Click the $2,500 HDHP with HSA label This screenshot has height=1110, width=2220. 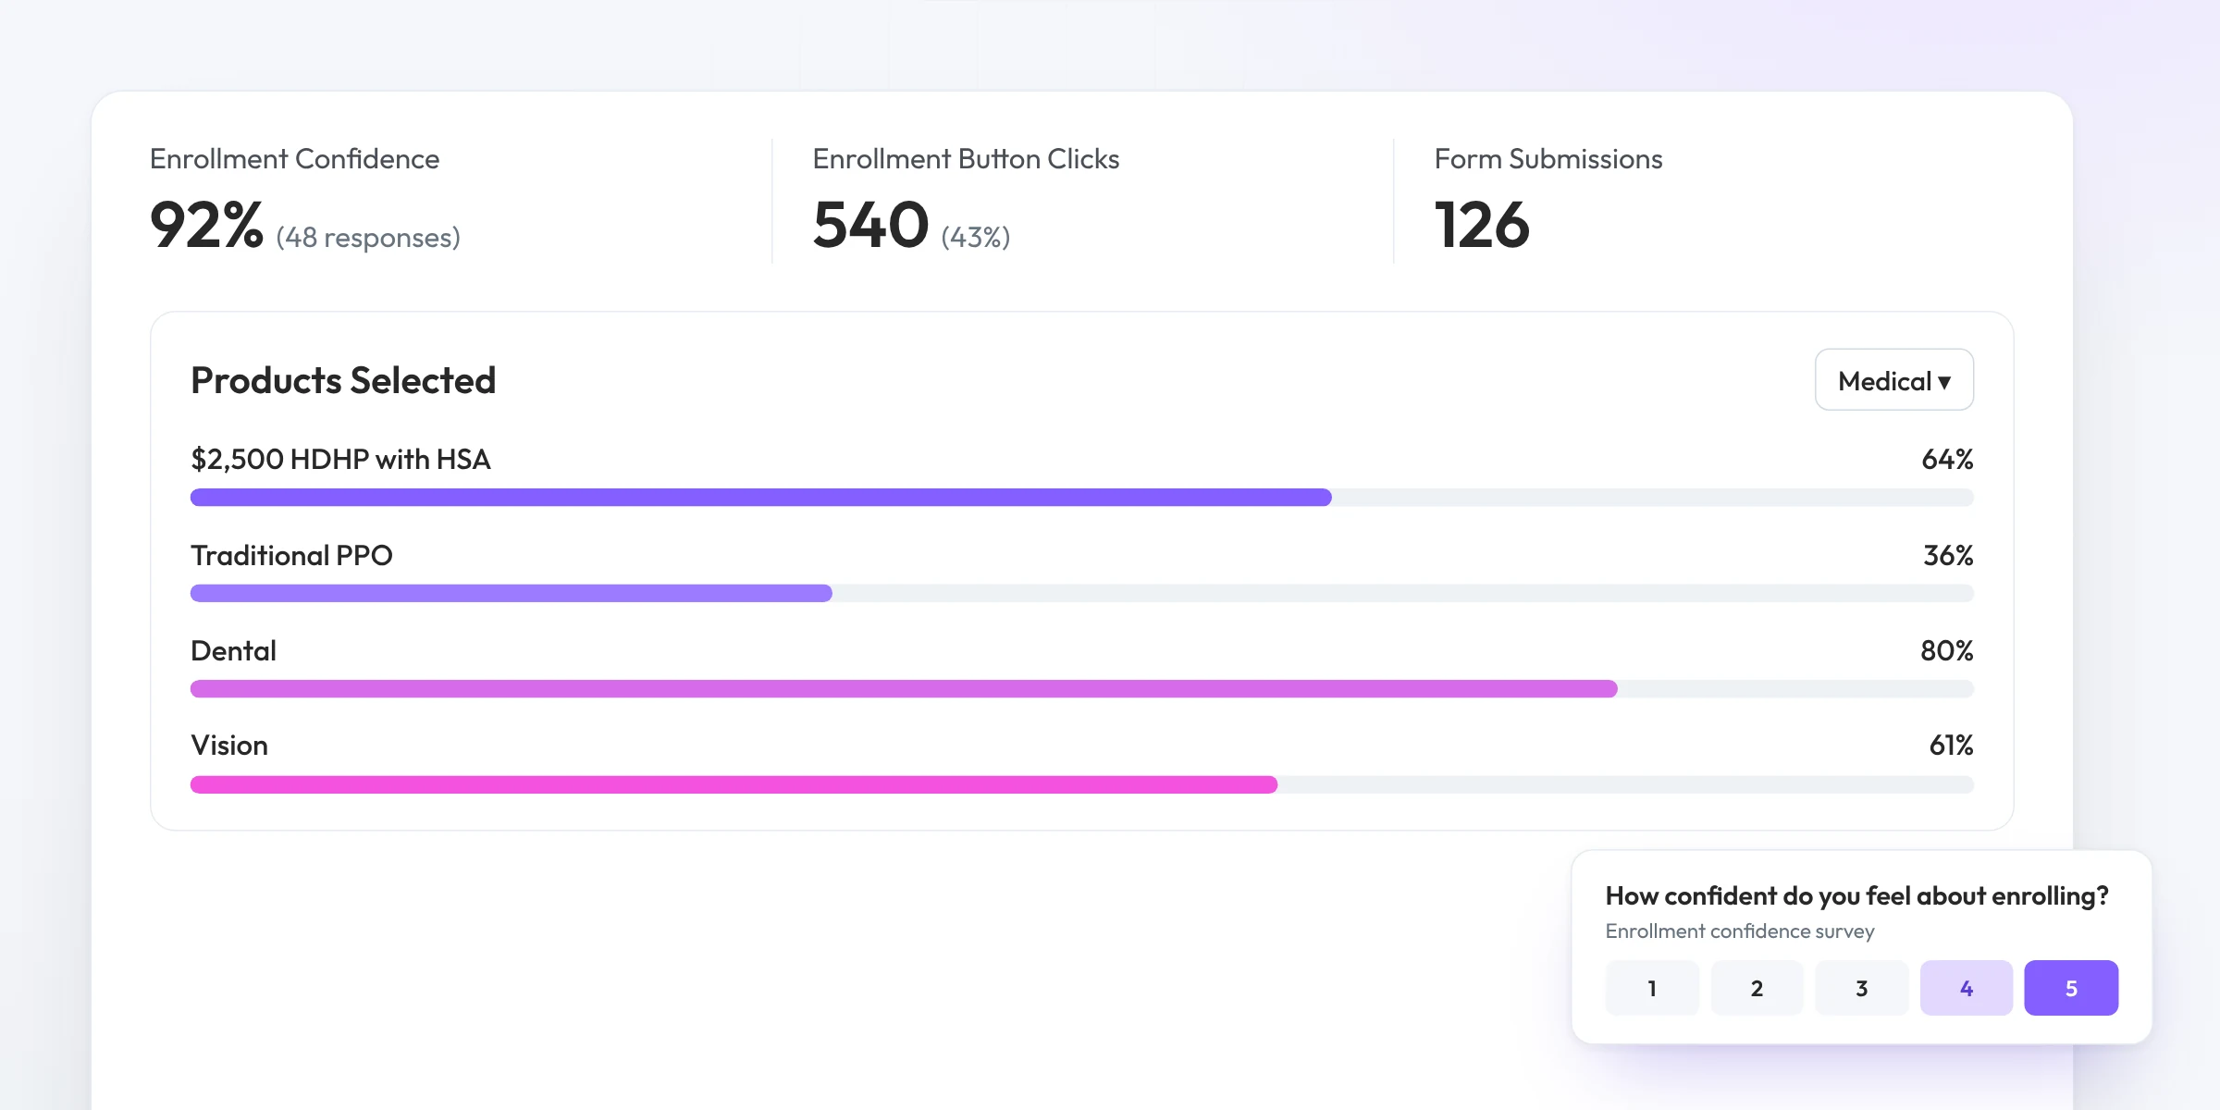[x=340, y=459]
